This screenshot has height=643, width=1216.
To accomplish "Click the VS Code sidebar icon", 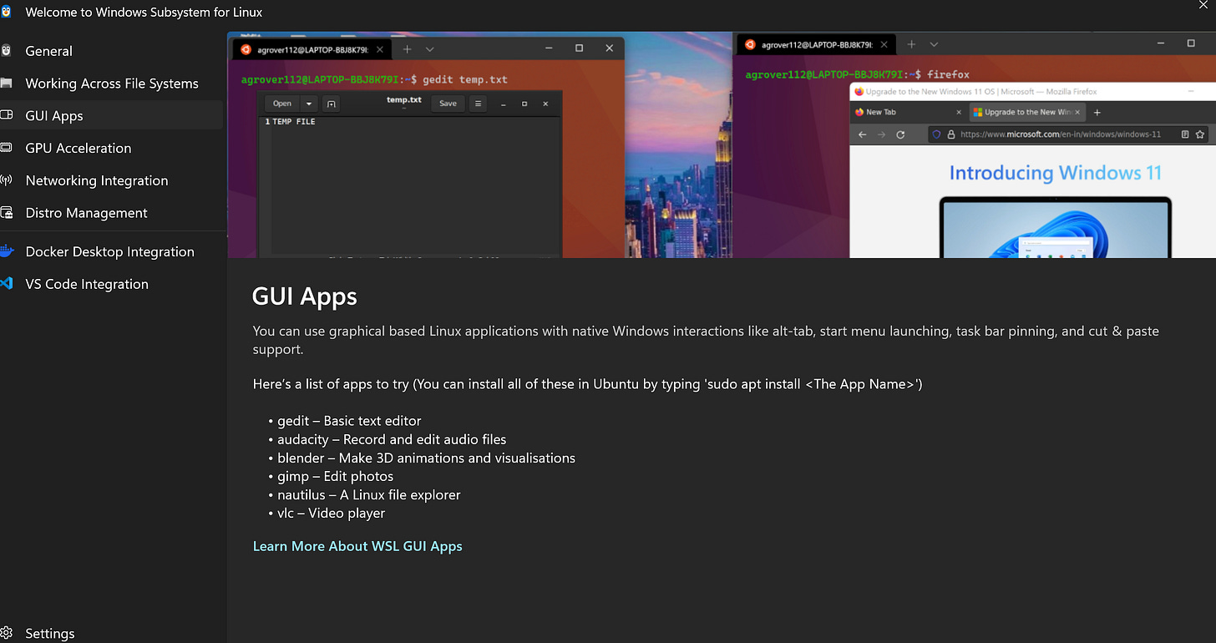I will pos(7,284).
